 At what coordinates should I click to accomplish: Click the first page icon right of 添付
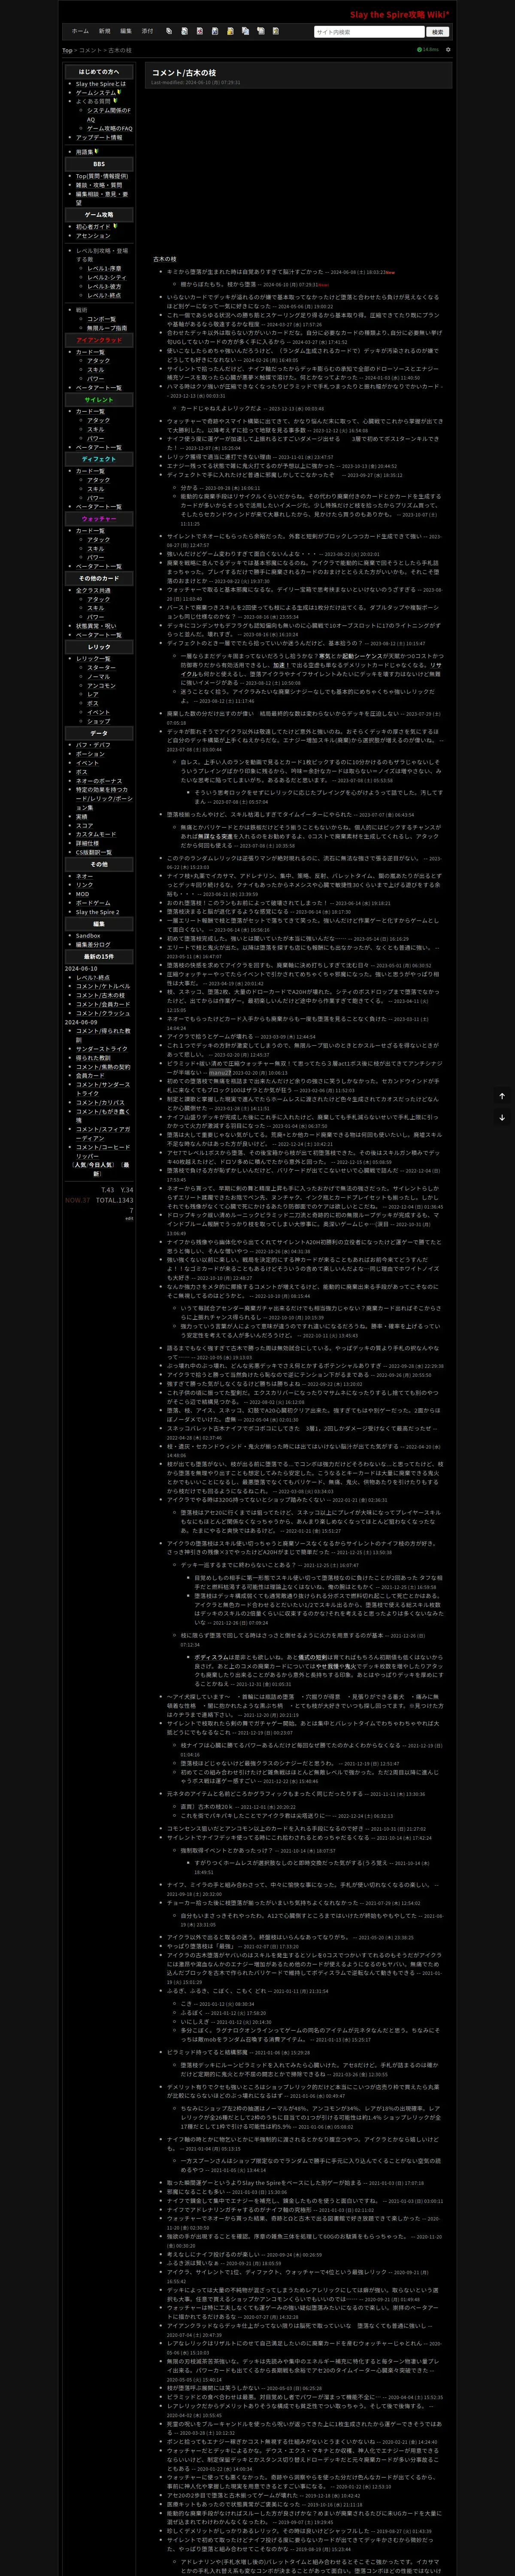pos(169,31)
